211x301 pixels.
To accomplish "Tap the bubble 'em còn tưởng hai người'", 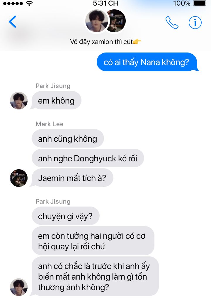I will click(x=93, y=241).
